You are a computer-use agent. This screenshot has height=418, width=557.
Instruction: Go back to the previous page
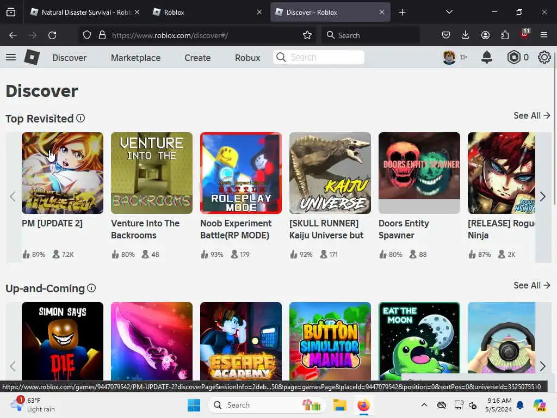click(13, 35)
